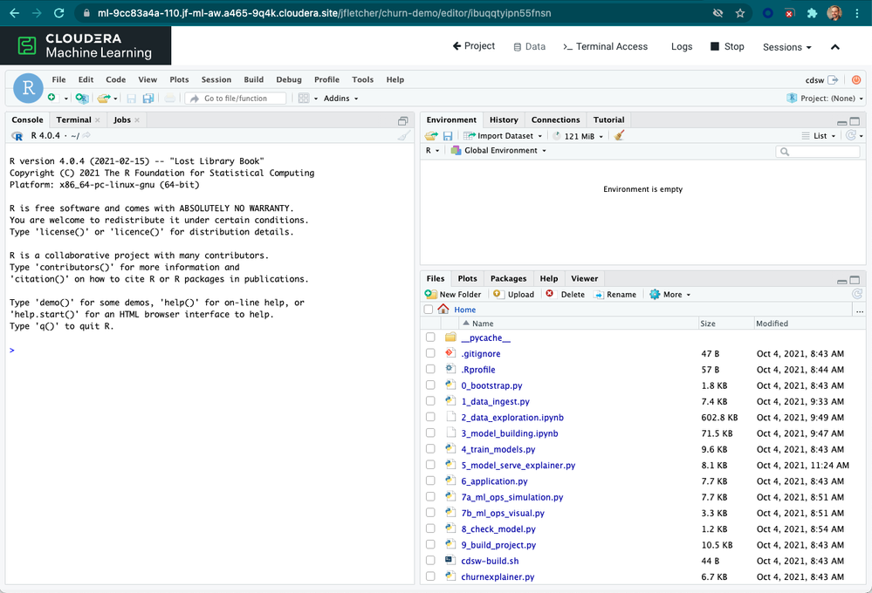Screen dimensions: 872x593
Task: Open the Import Dataset dropdown
Action: click(502, 136)
